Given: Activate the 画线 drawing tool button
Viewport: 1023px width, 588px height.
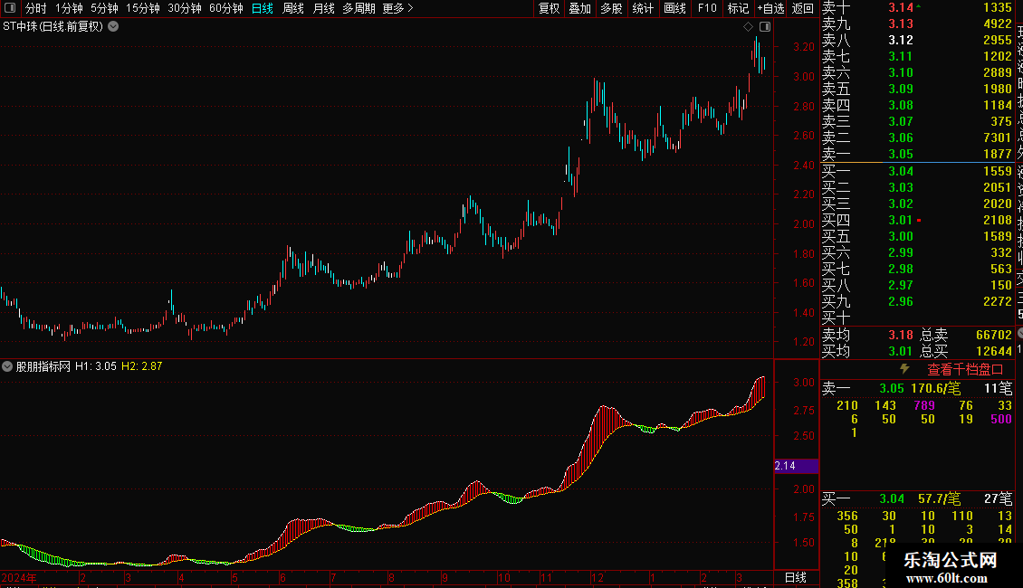Looking at the screenshot, I should [674, 8].
